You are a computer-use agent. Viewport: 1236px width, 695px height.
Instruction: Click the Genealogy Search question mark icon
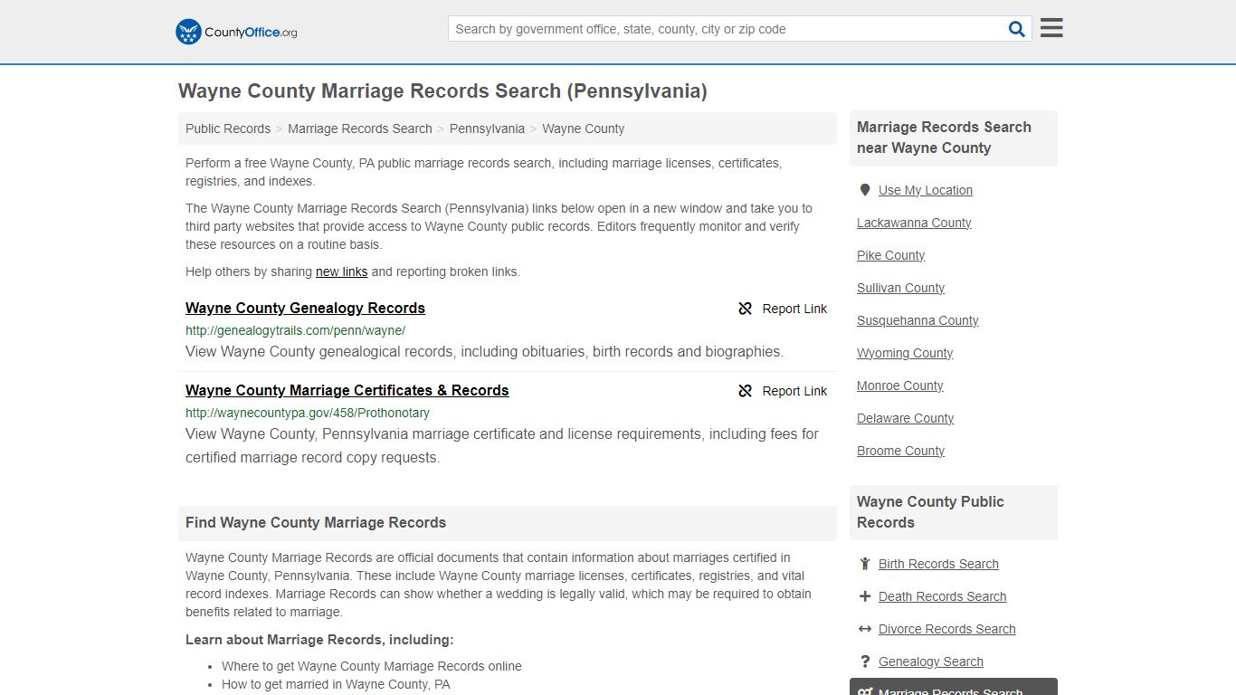(x=865, y=662)
